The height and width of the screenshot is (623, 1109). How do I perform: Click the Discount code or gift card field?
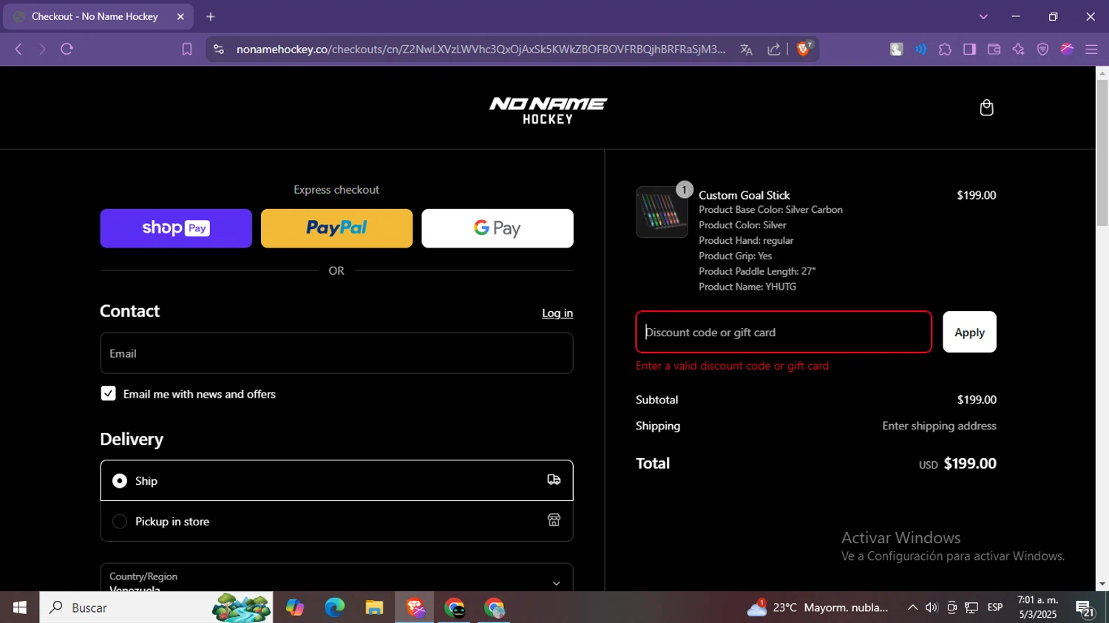[x=784, y=332]
